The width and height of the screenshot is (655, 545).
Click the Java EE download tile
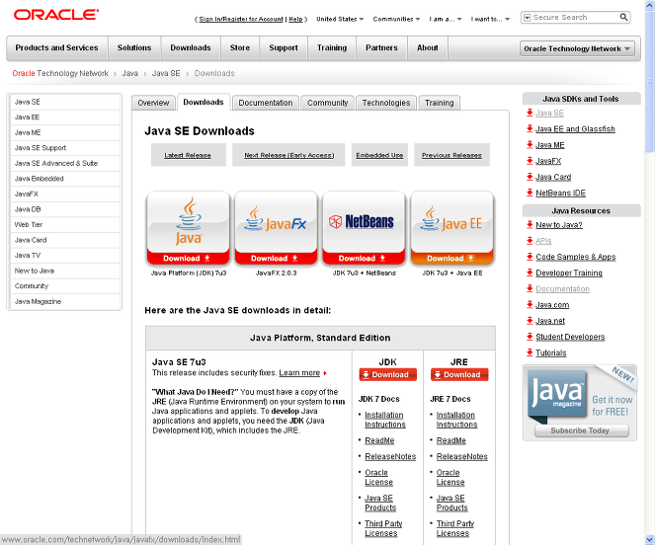pos(452,228)
